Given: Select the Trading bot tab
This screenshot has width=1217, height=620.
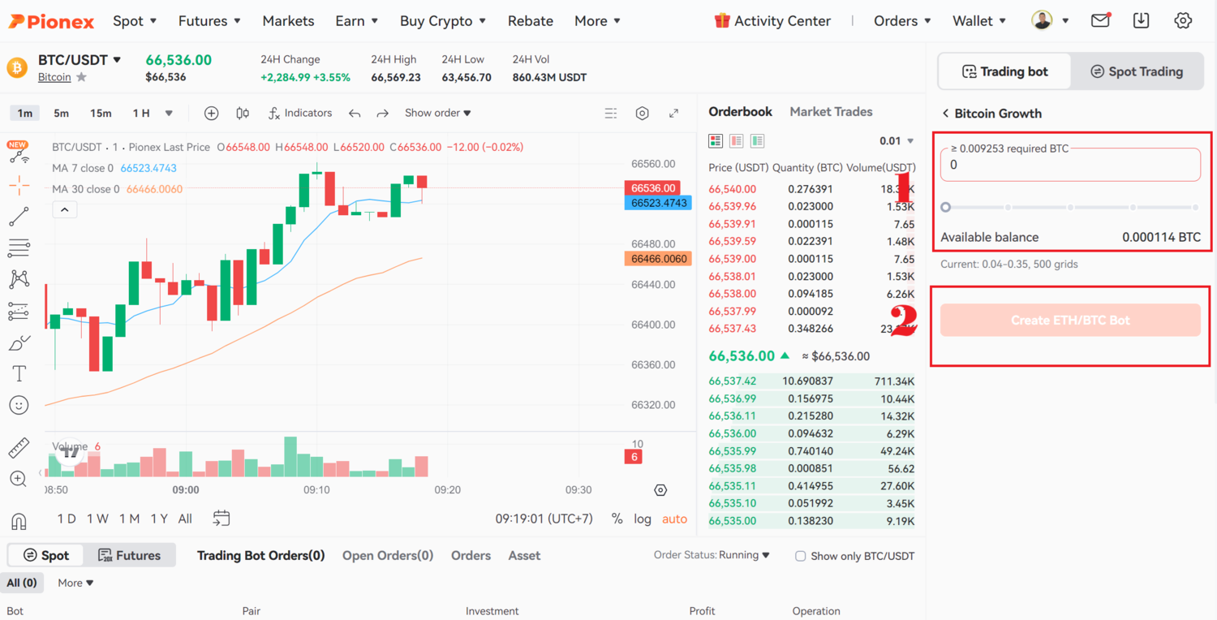Looking at the screenshot, I should coord(1004,71).
